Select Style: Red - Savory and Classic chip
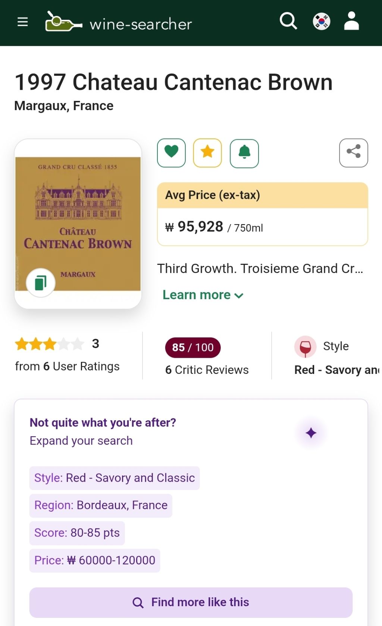The height and width of the screenshot is (626, 382). click(x=115, y=478)
